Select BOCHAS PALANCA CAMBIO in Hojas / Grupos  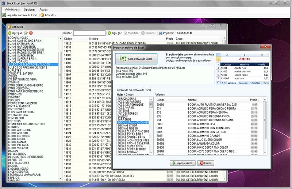[133, 122]
